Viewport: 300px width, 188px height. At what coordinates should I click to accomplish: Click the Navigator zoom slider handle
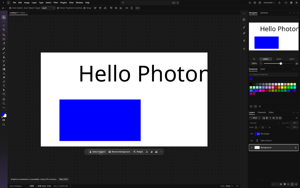(x=281, y=64)
